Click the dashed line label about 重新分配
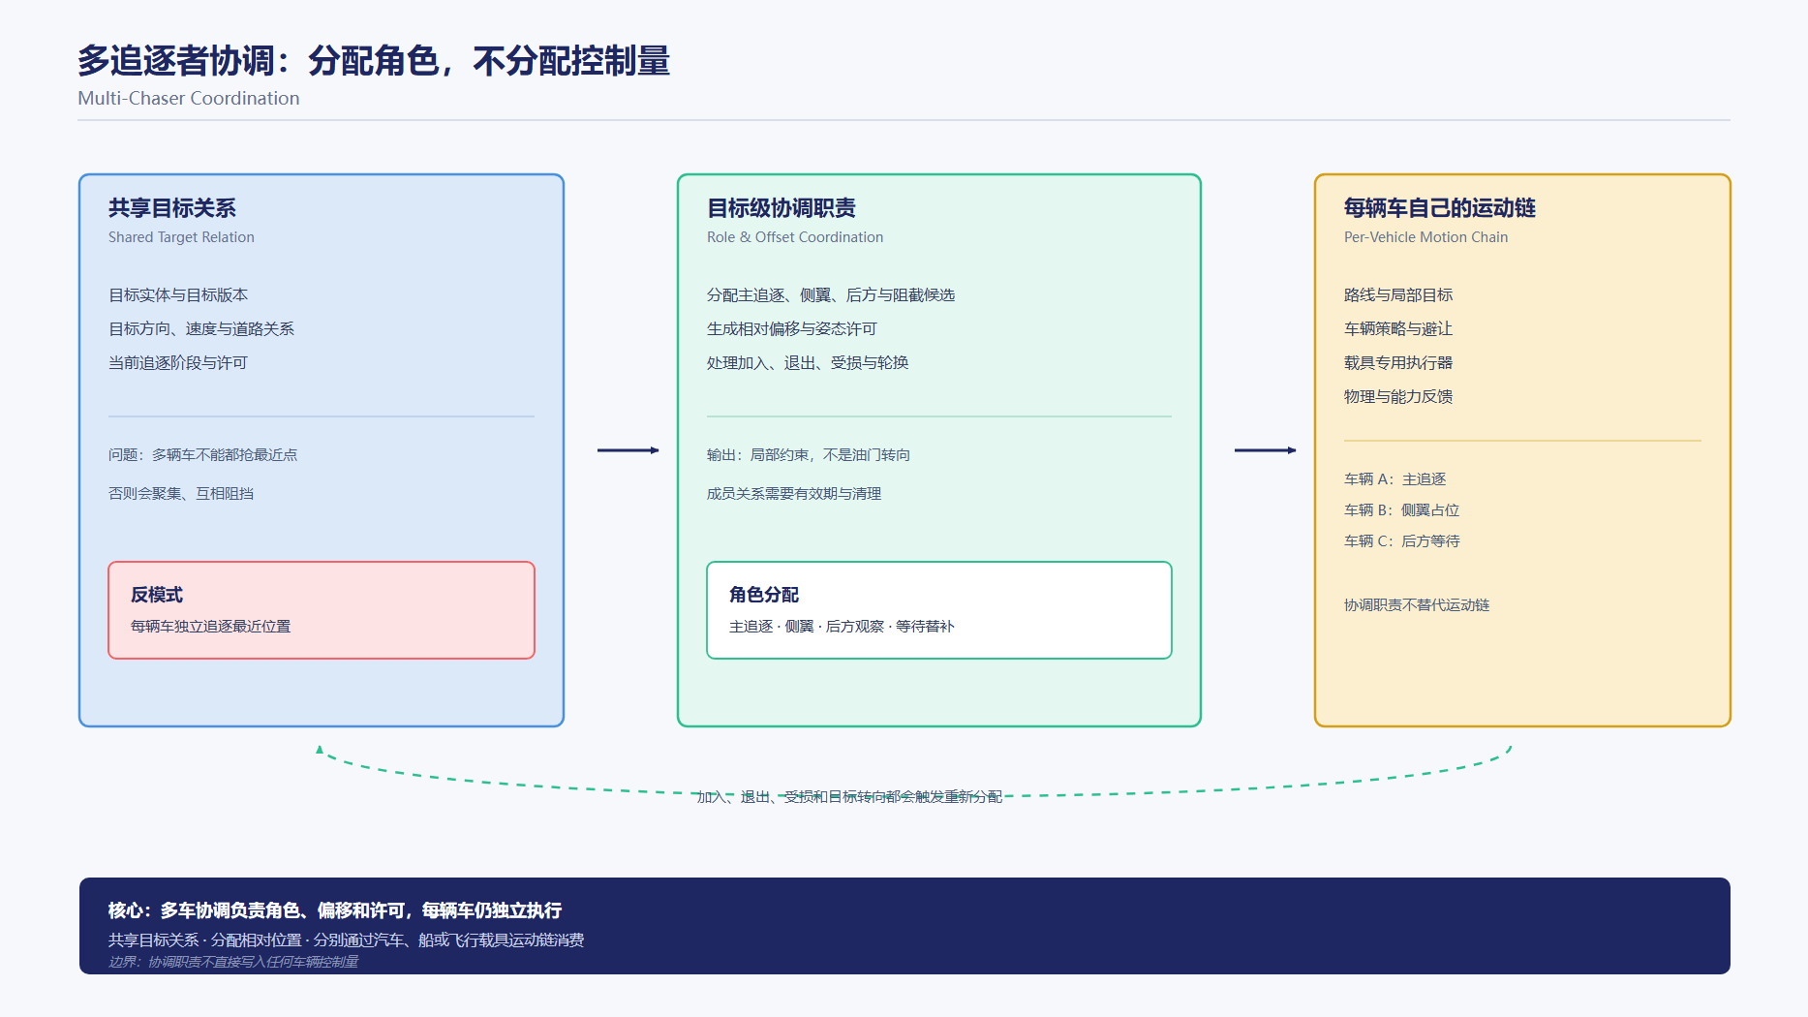 point(850,797)
